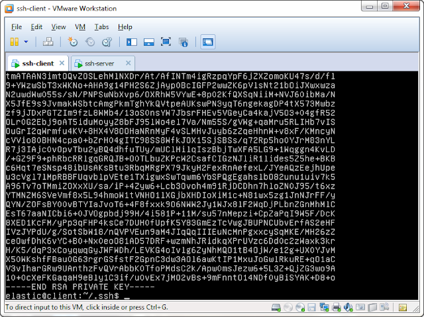
Task: Click the Revert to snapshot icon
Action: pos(90,42)
